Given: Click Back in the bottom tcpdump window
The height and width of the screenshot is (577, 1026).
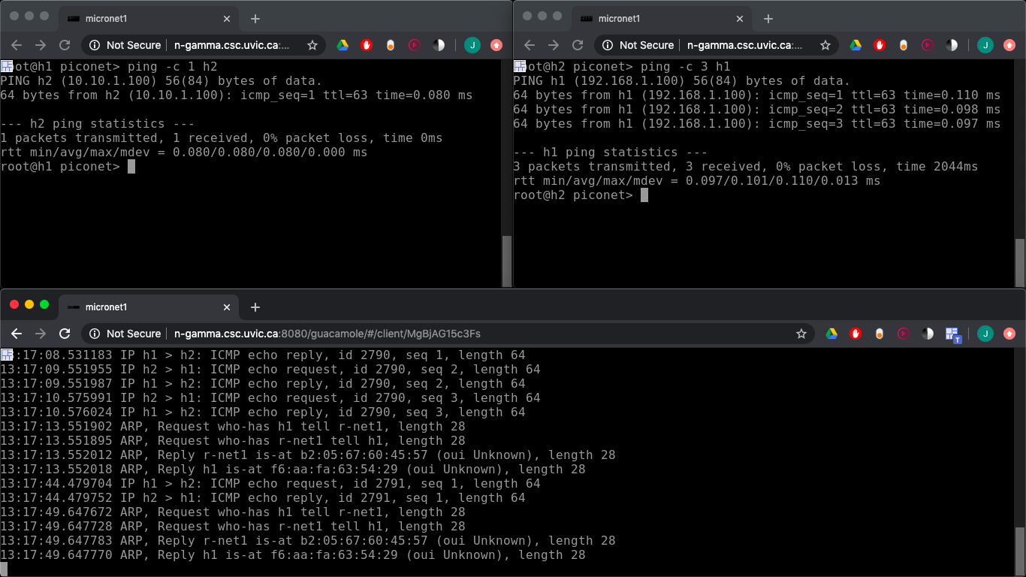Looking at the screenshot, I should 17,334.
